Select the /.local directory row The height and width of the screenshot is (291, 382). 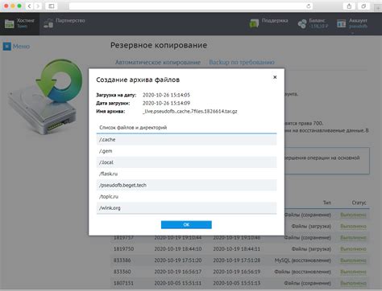coord(186,162)
